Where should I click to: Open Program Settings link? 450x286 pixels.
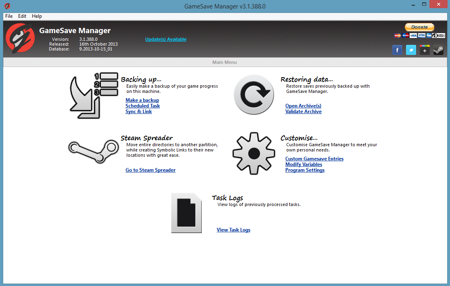tap(305, 170)
